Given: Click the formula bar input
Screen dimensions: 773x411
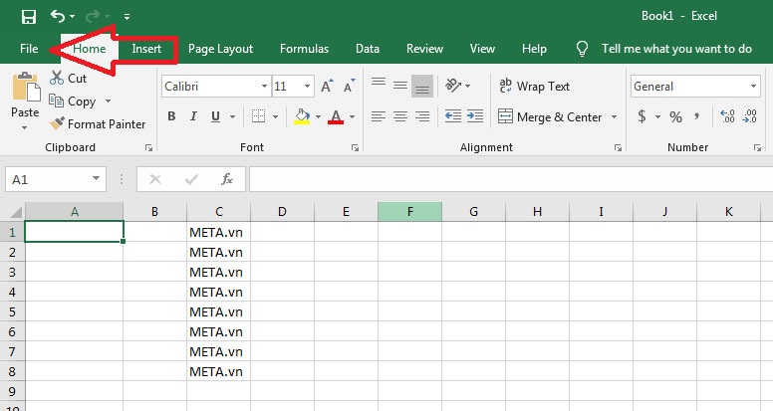Looking at the screenshot, I should click(511, 179).
